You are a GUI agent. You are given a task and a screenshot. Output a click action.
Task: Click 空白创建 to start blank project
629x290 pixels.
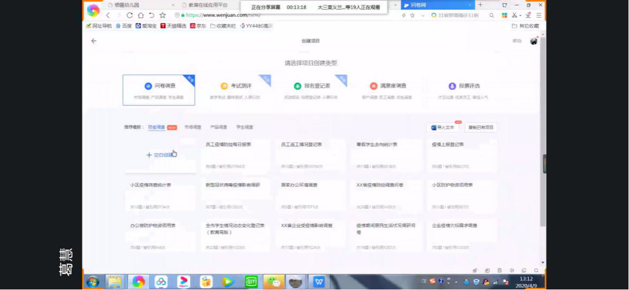click(x=160, y=155)
